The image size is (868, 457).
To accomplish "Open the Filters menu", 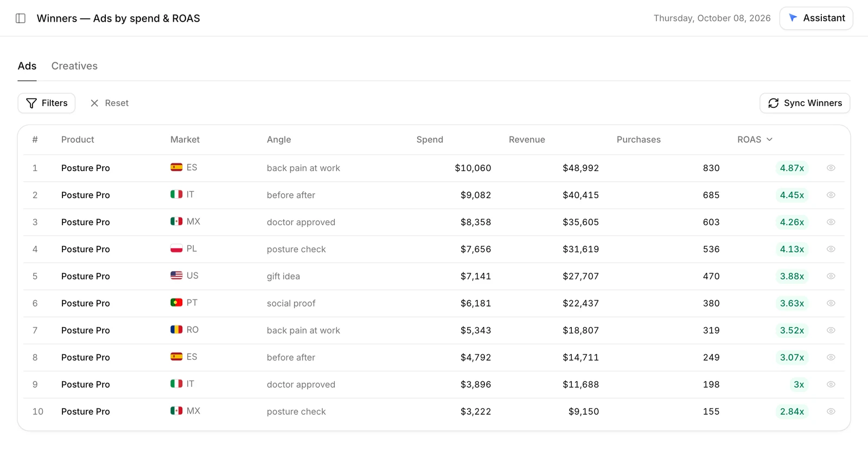I will (x=47, y=103).
